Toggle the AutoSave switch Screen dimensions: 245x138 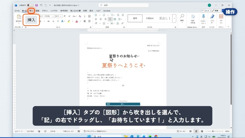coord(30,5)
